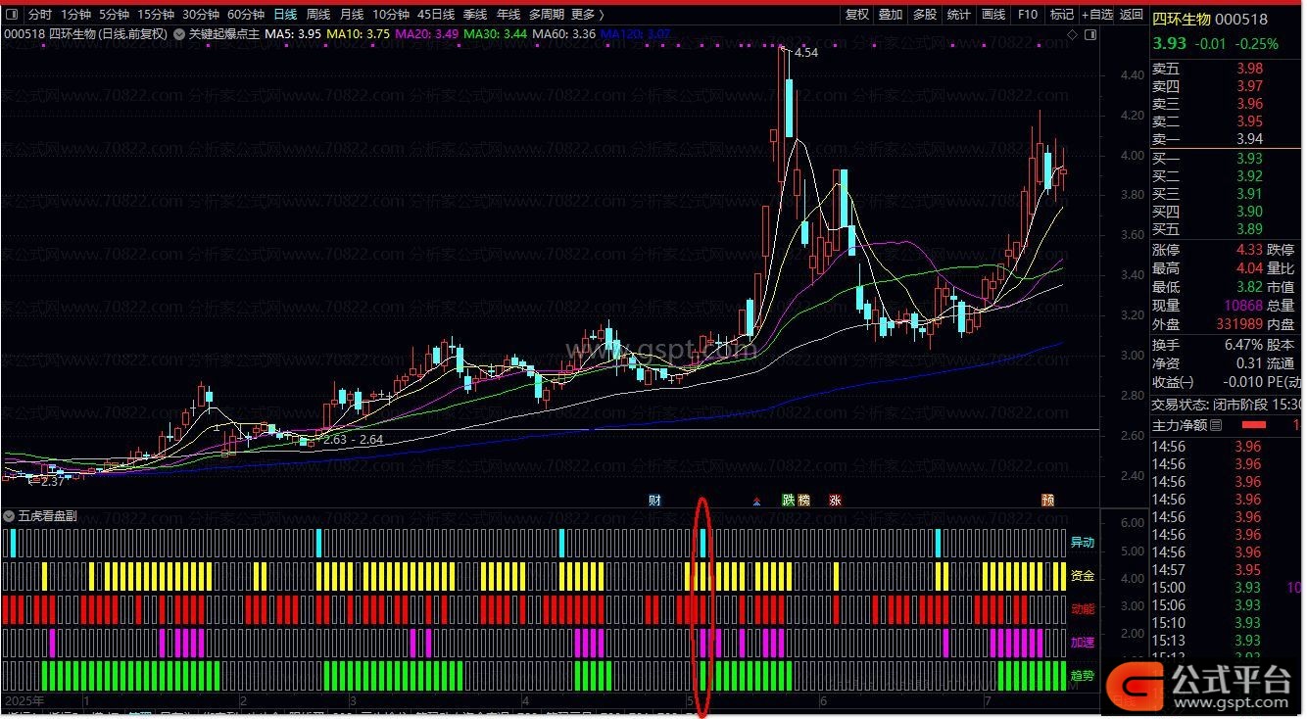1307x719 pixels.
Task: Click the 外盘 value 331989
Action: 1240,324
